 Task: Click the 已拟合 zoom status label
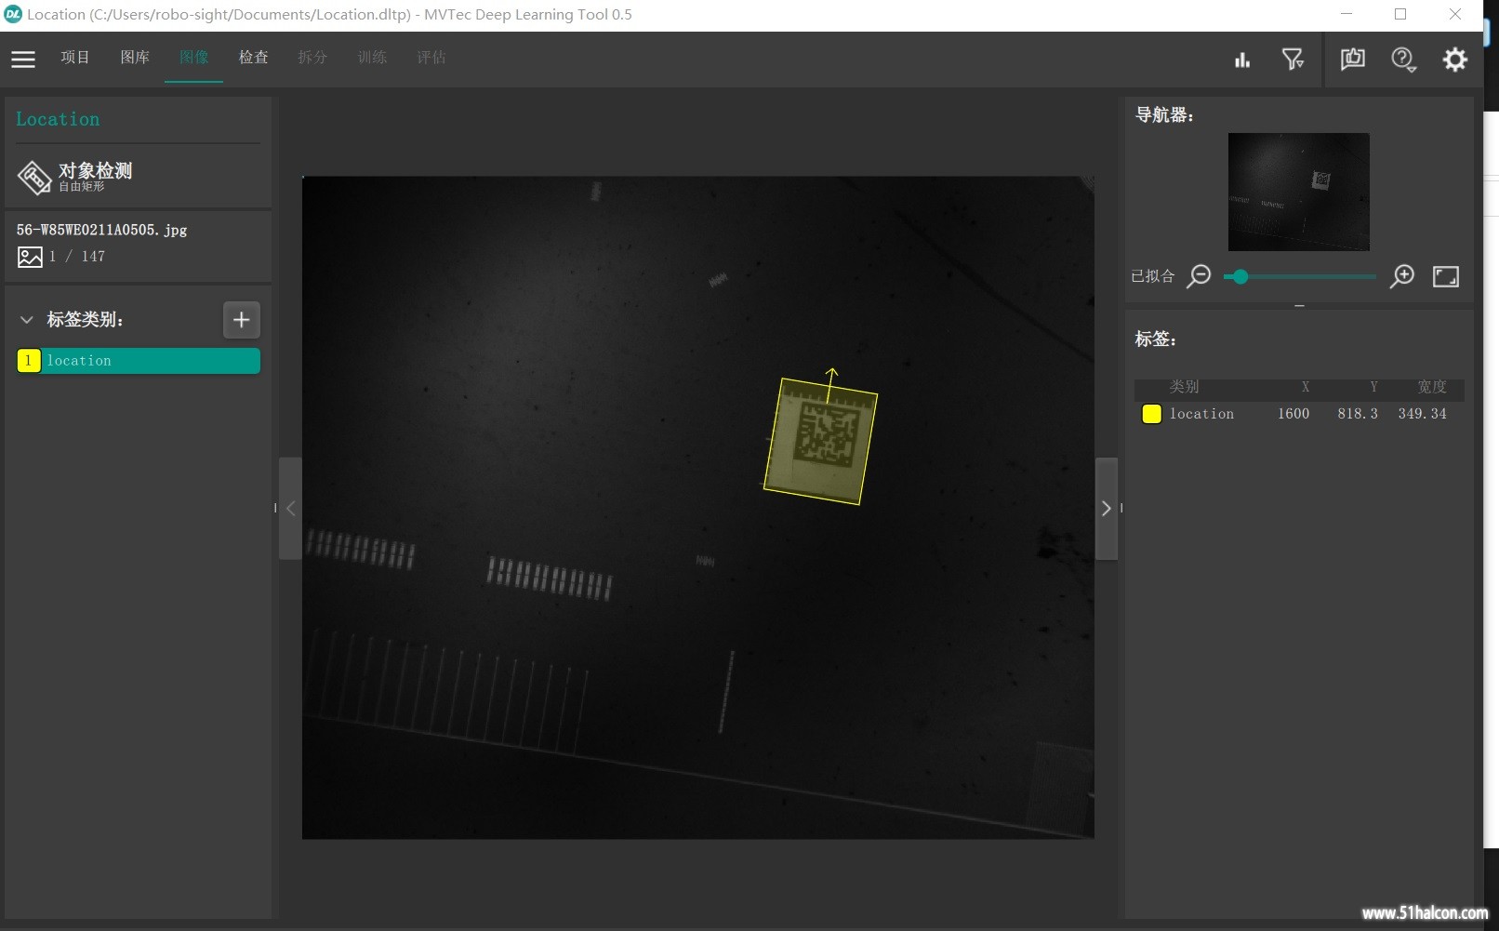1152,276
